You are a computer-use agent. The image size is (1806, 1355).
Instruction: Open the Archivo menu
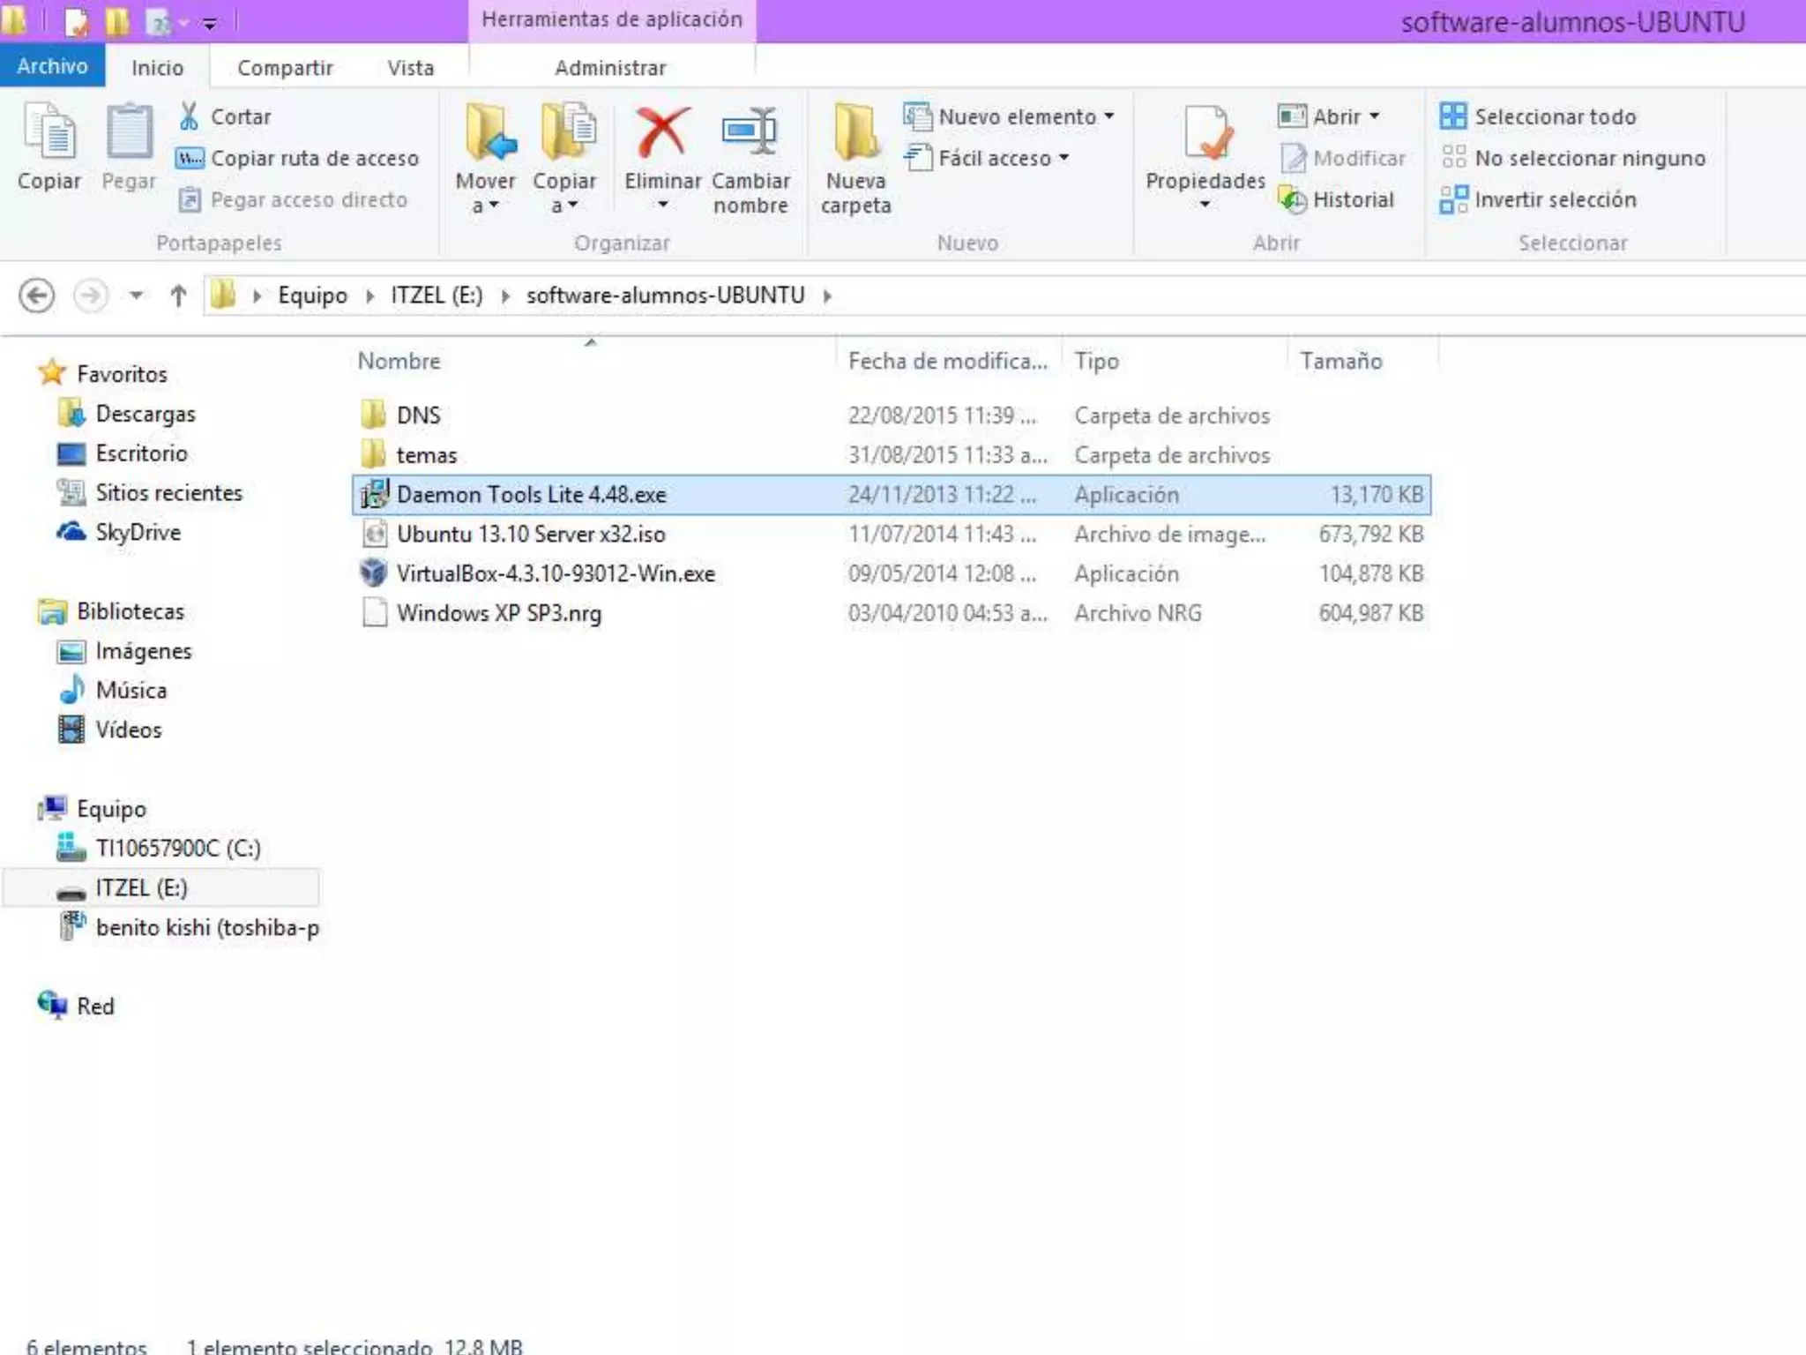point(52,66)
